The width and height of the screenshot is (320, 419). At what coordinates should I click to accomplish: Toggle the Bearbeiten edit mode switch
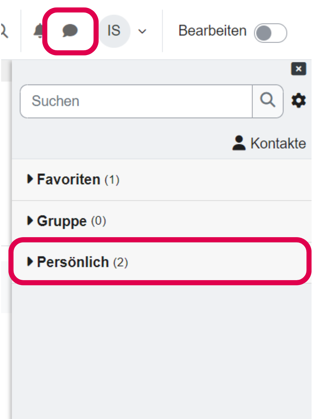pyautogui.click(x=270, y=33)
